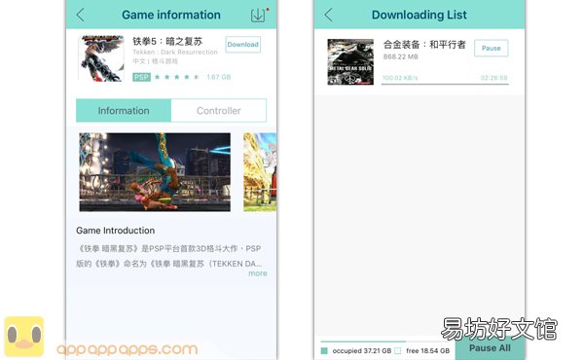The width and height of the screenshot is (584, 360).
Task: Open the first Tekken gameplay screenshot
Action: 155,172
